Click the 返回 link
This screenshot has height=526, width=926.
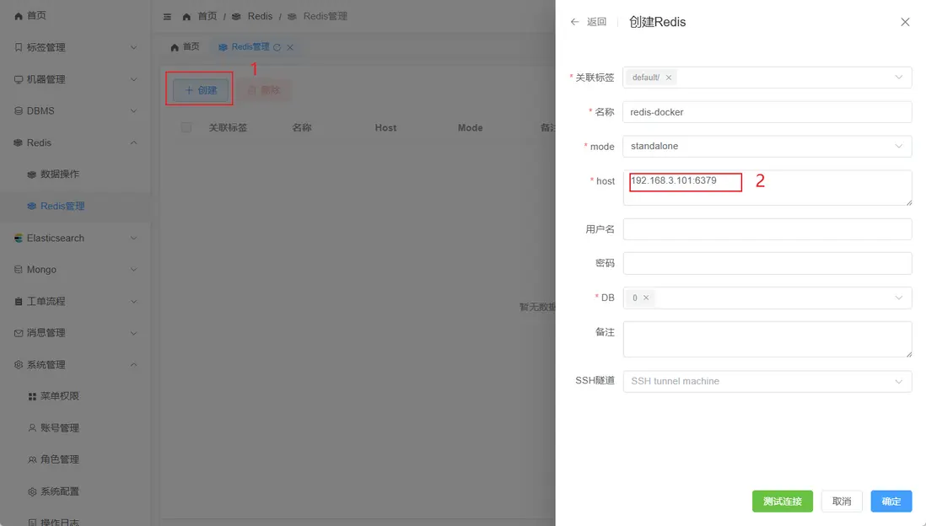pyautogui.click(x=596, y=22)
